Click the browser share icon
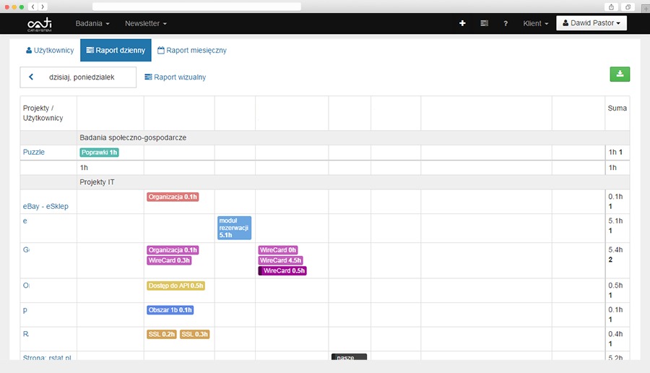The image size is (650, 373). (x=612, y=7)
